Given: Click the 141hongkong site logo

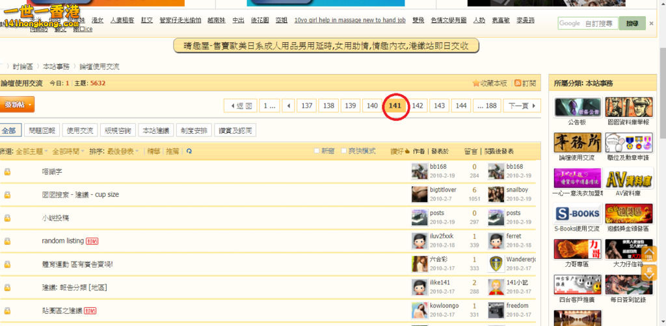Looking at the screenshot, I should pyautogui.click(x=41, y=16).
